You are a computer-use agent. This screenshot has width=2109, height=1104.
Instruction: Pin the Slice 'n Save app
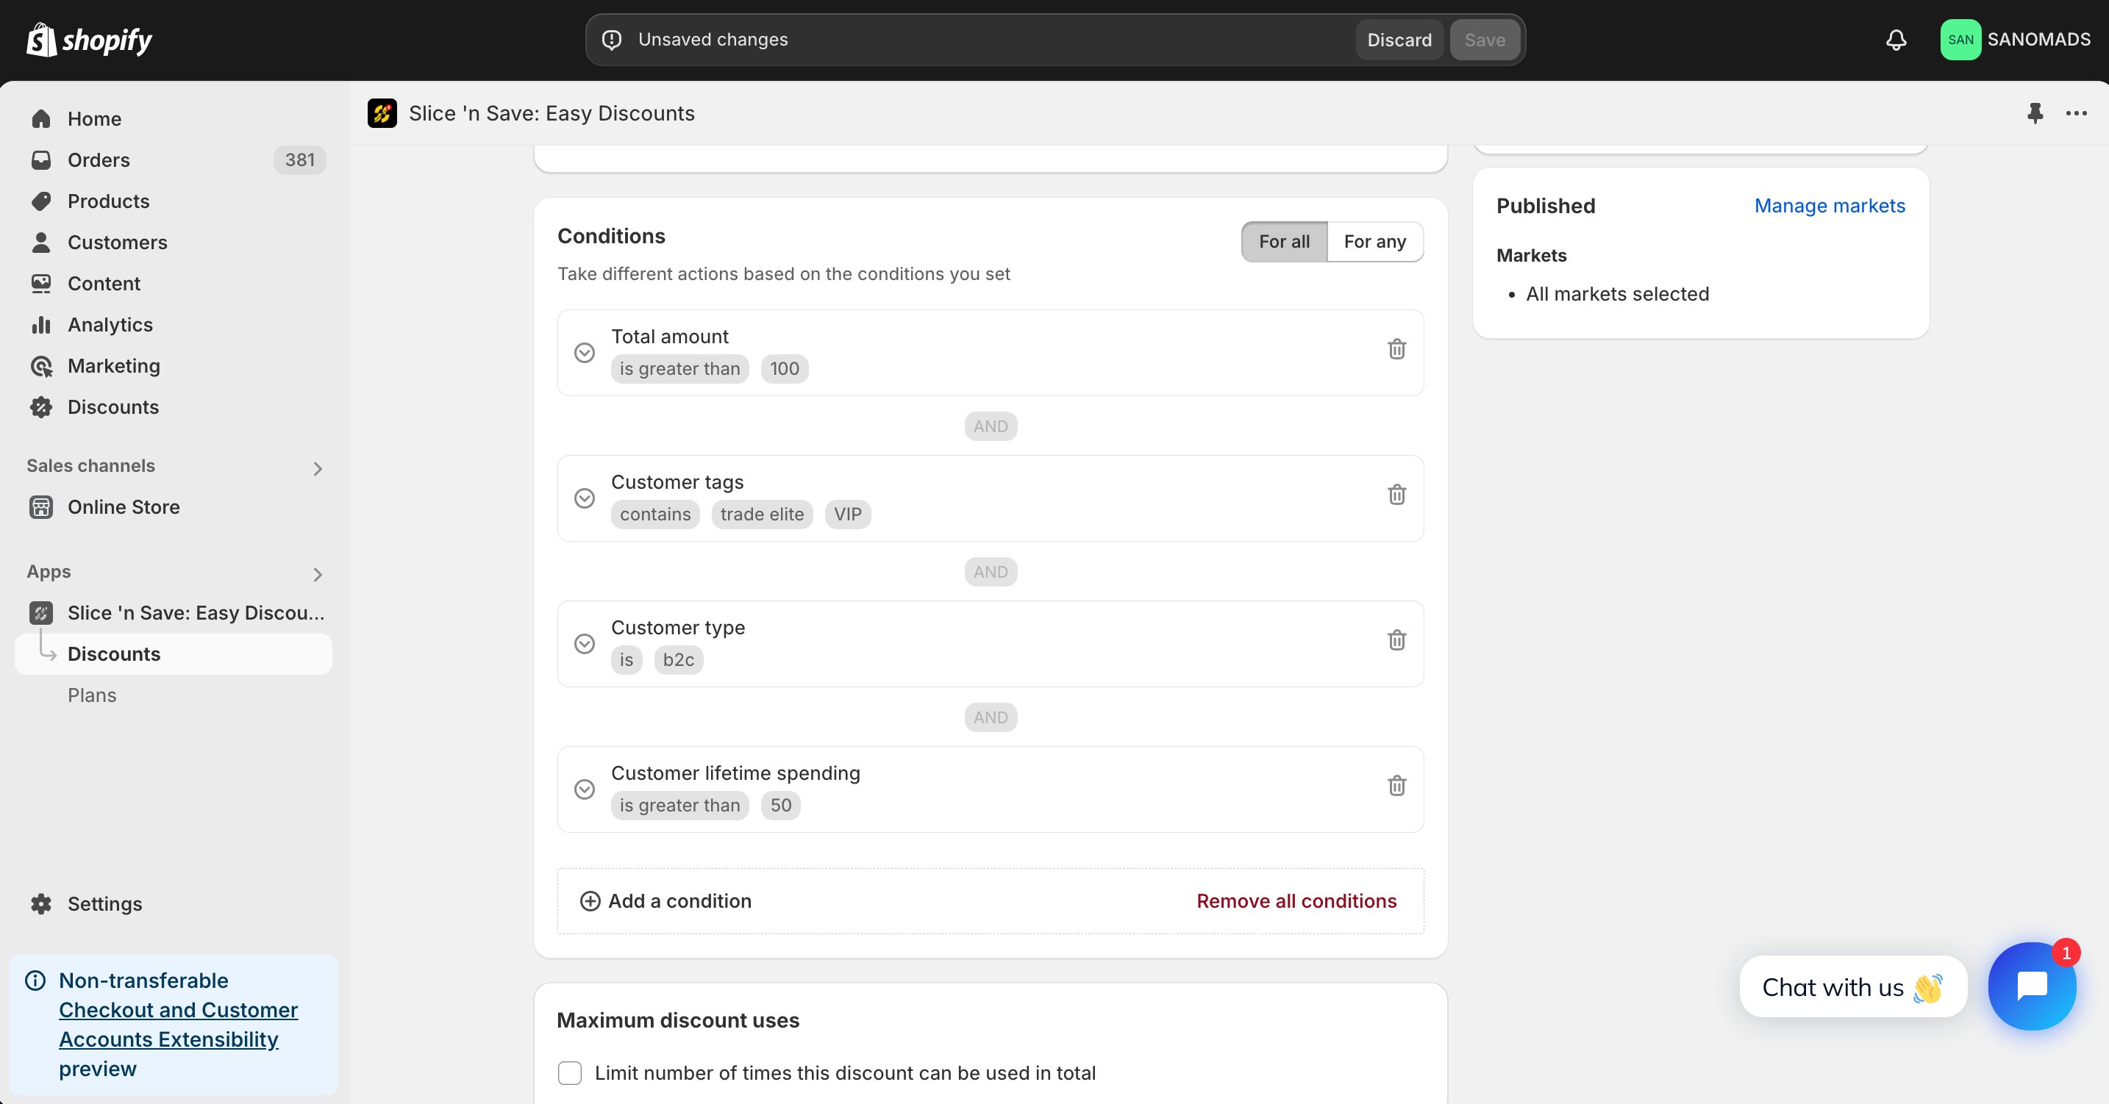tap(2035, 113)
